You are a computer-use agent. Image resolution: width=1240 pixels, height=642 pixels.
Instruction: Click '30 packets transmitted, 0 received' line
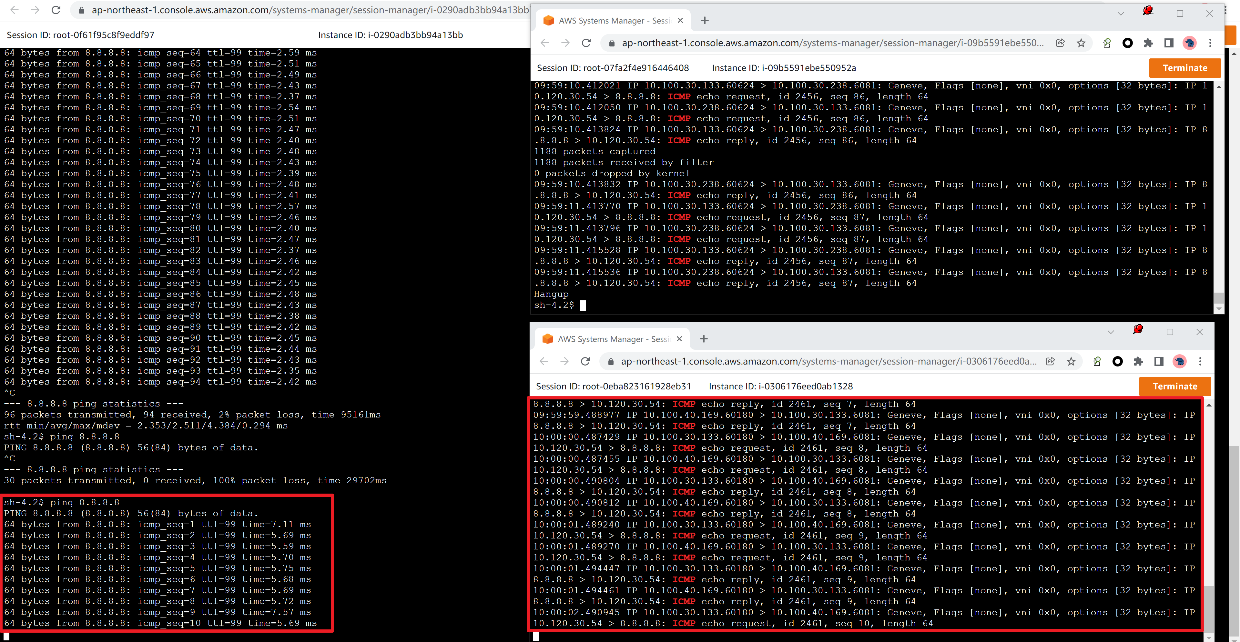195,480
